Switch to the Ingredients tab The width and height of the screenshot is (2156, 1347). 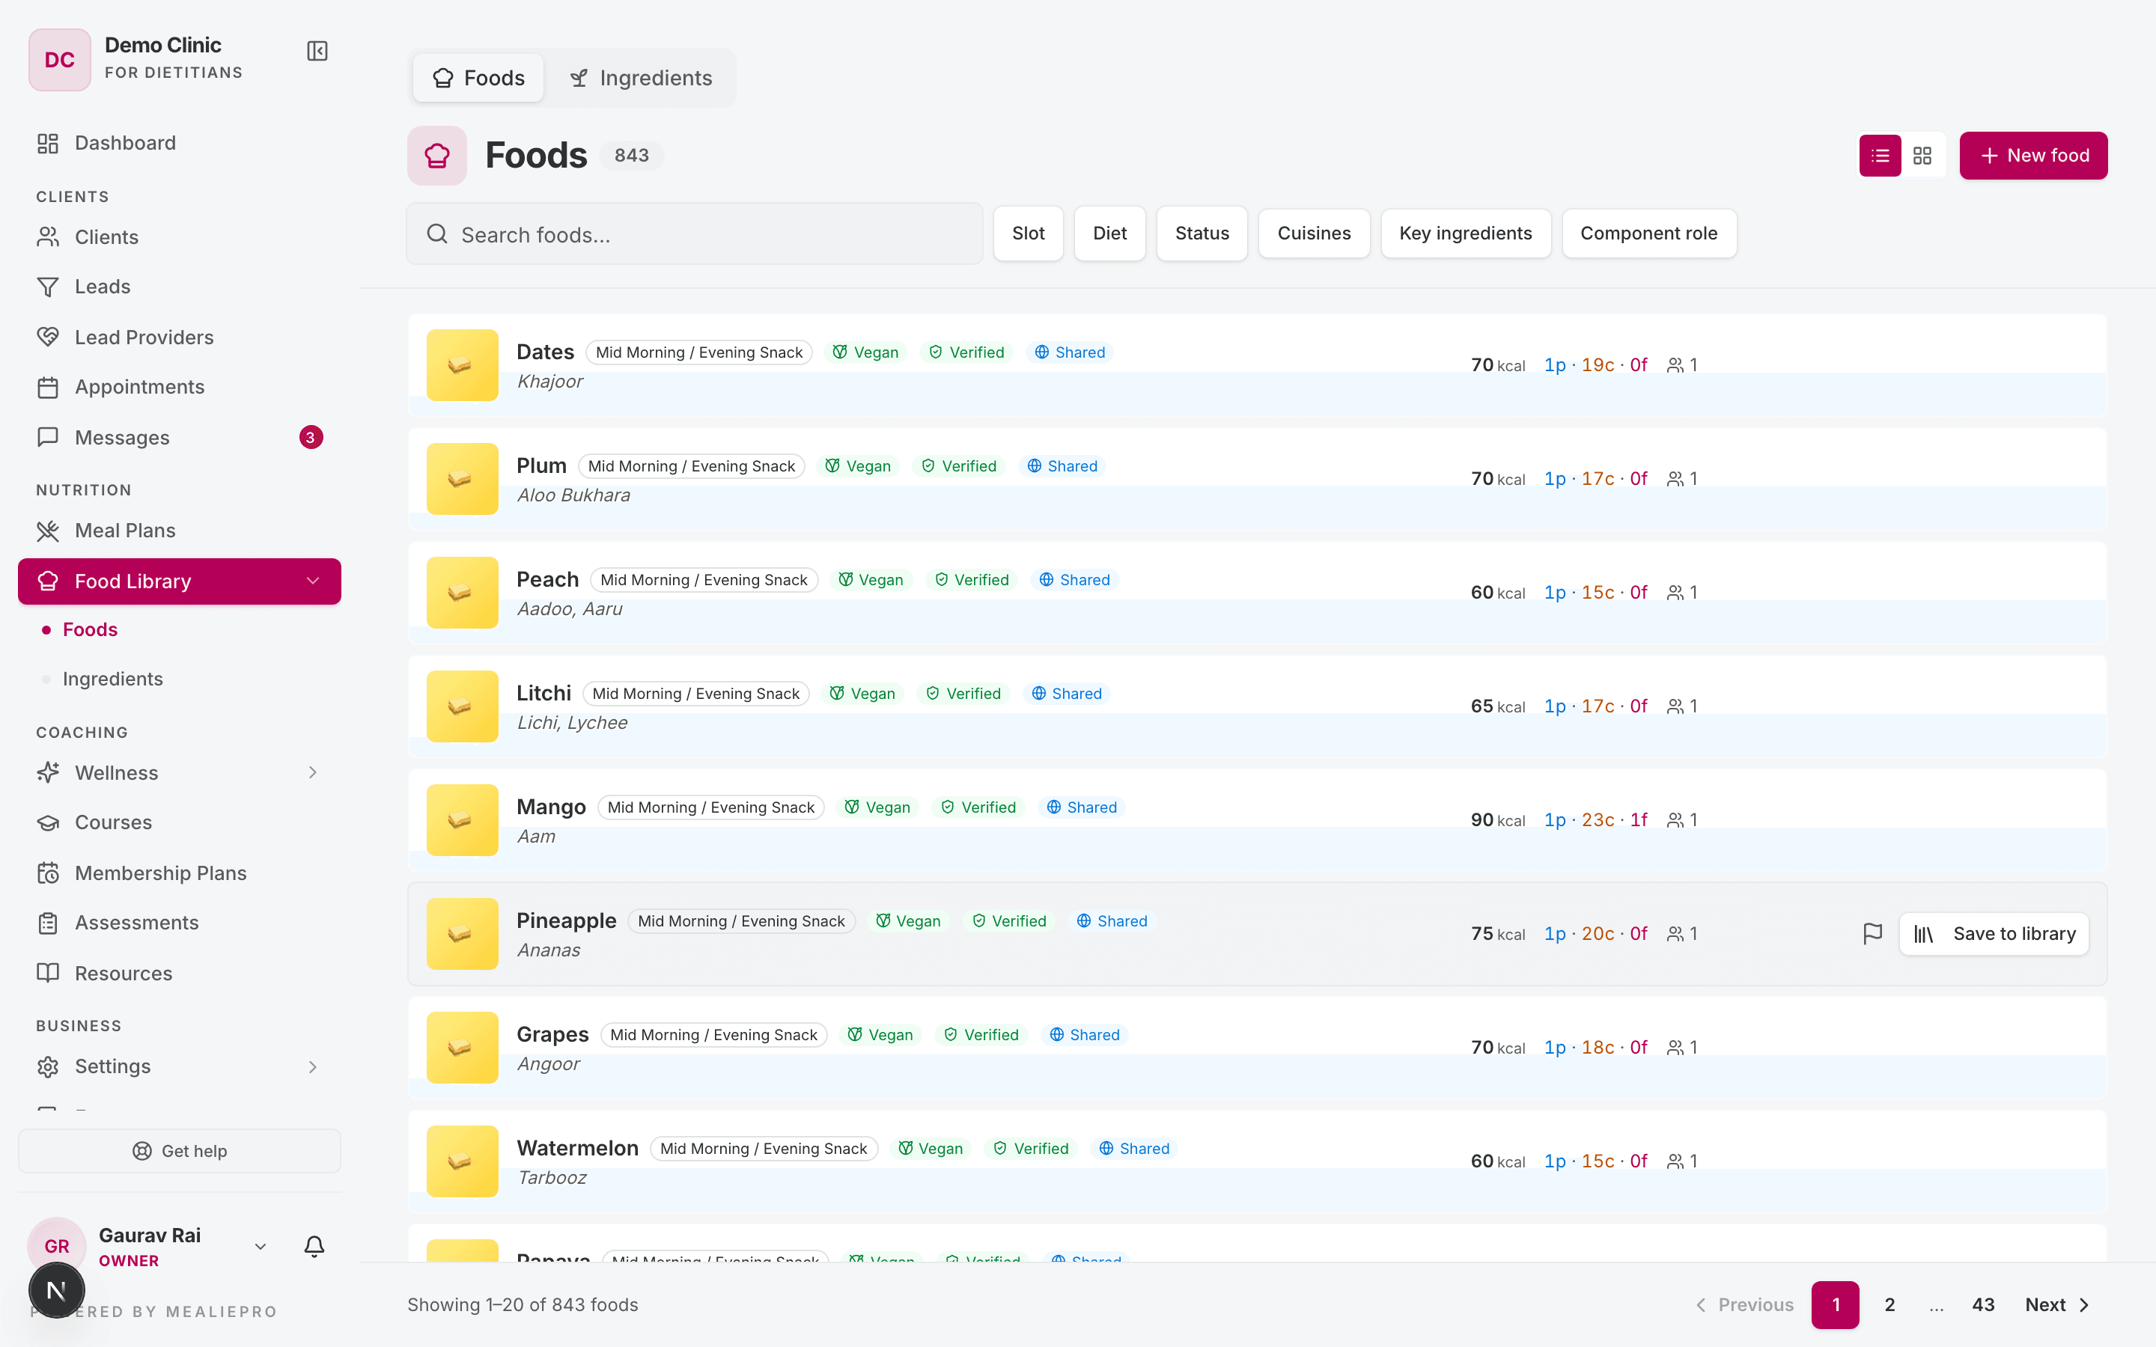coord(642,79)
